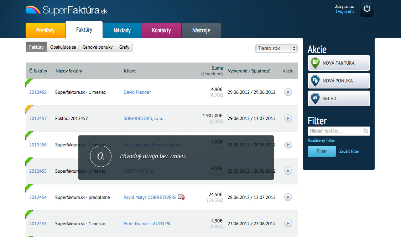Click the Klient column header
The width and height of the screenshot is (401, 237).
click(130, 71)
